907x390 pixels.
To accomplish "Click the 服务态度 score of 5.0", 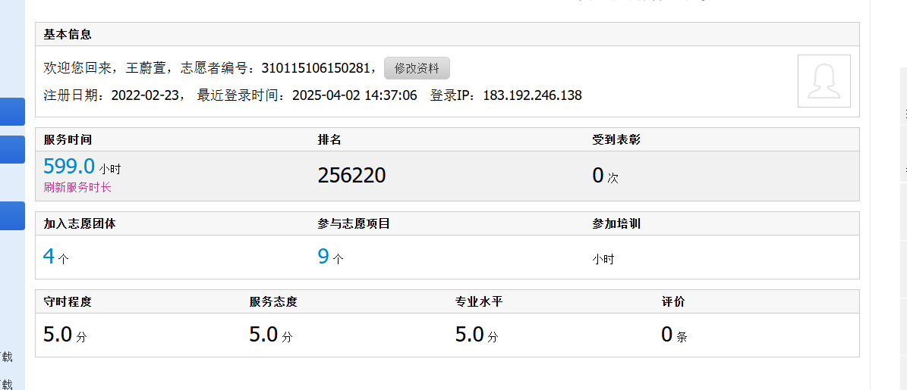I will click(x=263, y=334).
